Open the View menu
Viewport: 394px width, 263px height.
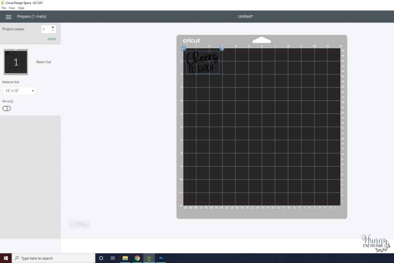12,8
